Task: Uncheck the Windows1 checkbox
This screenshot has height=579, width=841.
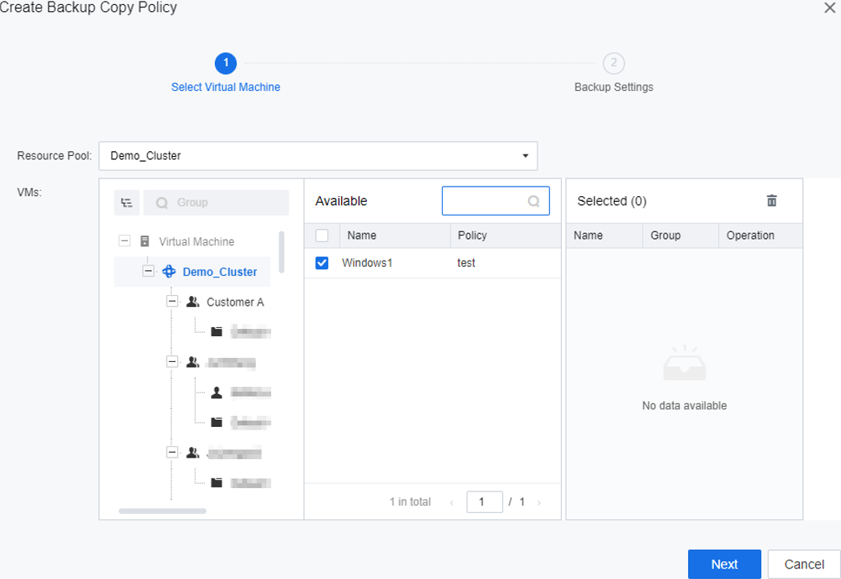Action: click(x=322, y=263)
